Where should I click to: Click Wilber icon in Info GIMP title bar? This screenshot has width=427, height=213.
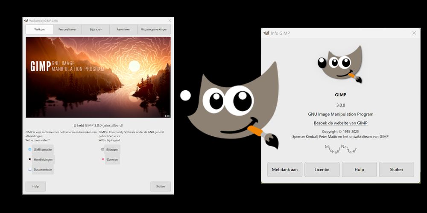tap(266, 33)
